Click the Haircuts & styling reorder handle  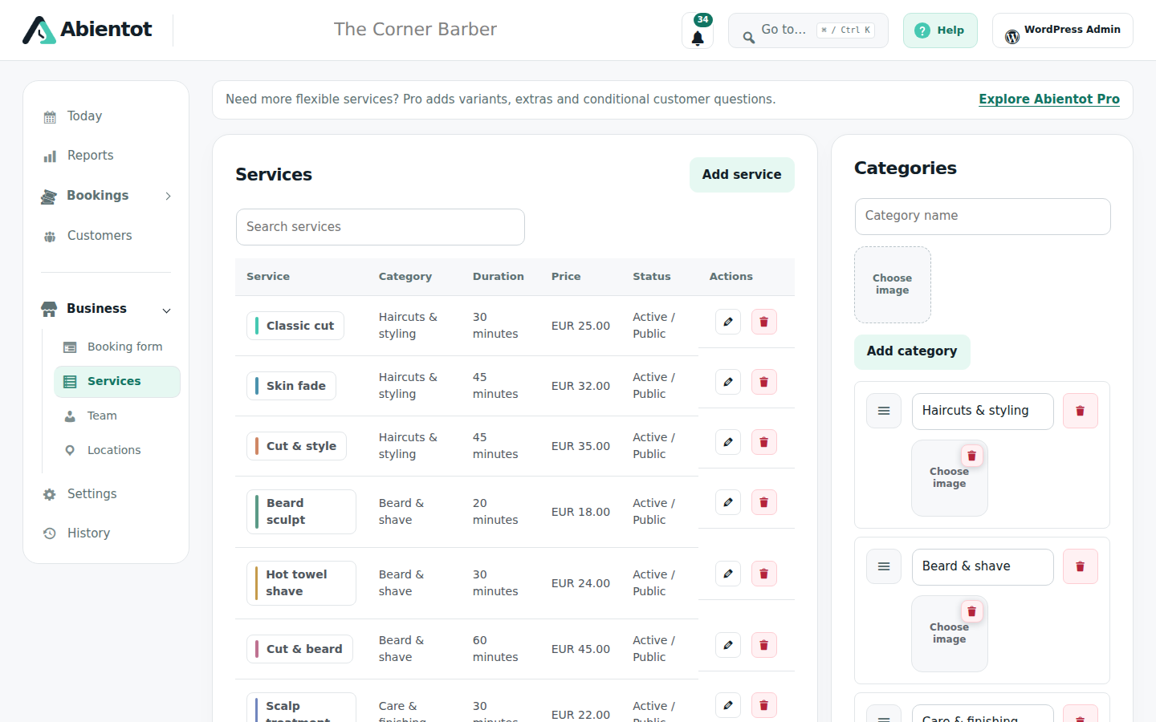point(884,411)
